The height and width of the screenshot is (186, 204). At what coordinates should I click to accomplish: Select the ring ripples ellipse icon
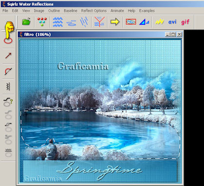click(72, 23)
